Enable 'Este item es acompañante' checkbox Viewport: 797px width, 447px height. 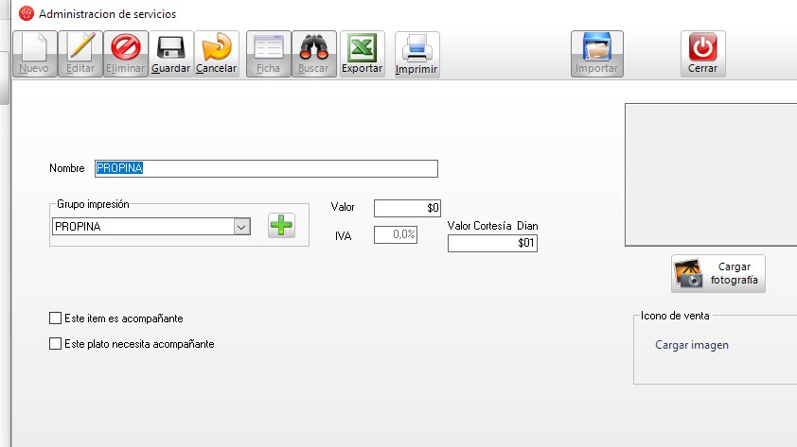coord(55,319)
